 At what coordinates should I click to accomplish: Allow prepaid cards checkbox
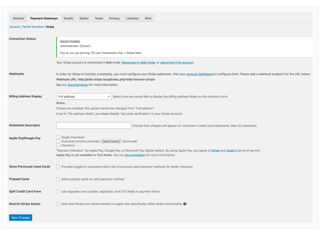(x=58, y=179)
